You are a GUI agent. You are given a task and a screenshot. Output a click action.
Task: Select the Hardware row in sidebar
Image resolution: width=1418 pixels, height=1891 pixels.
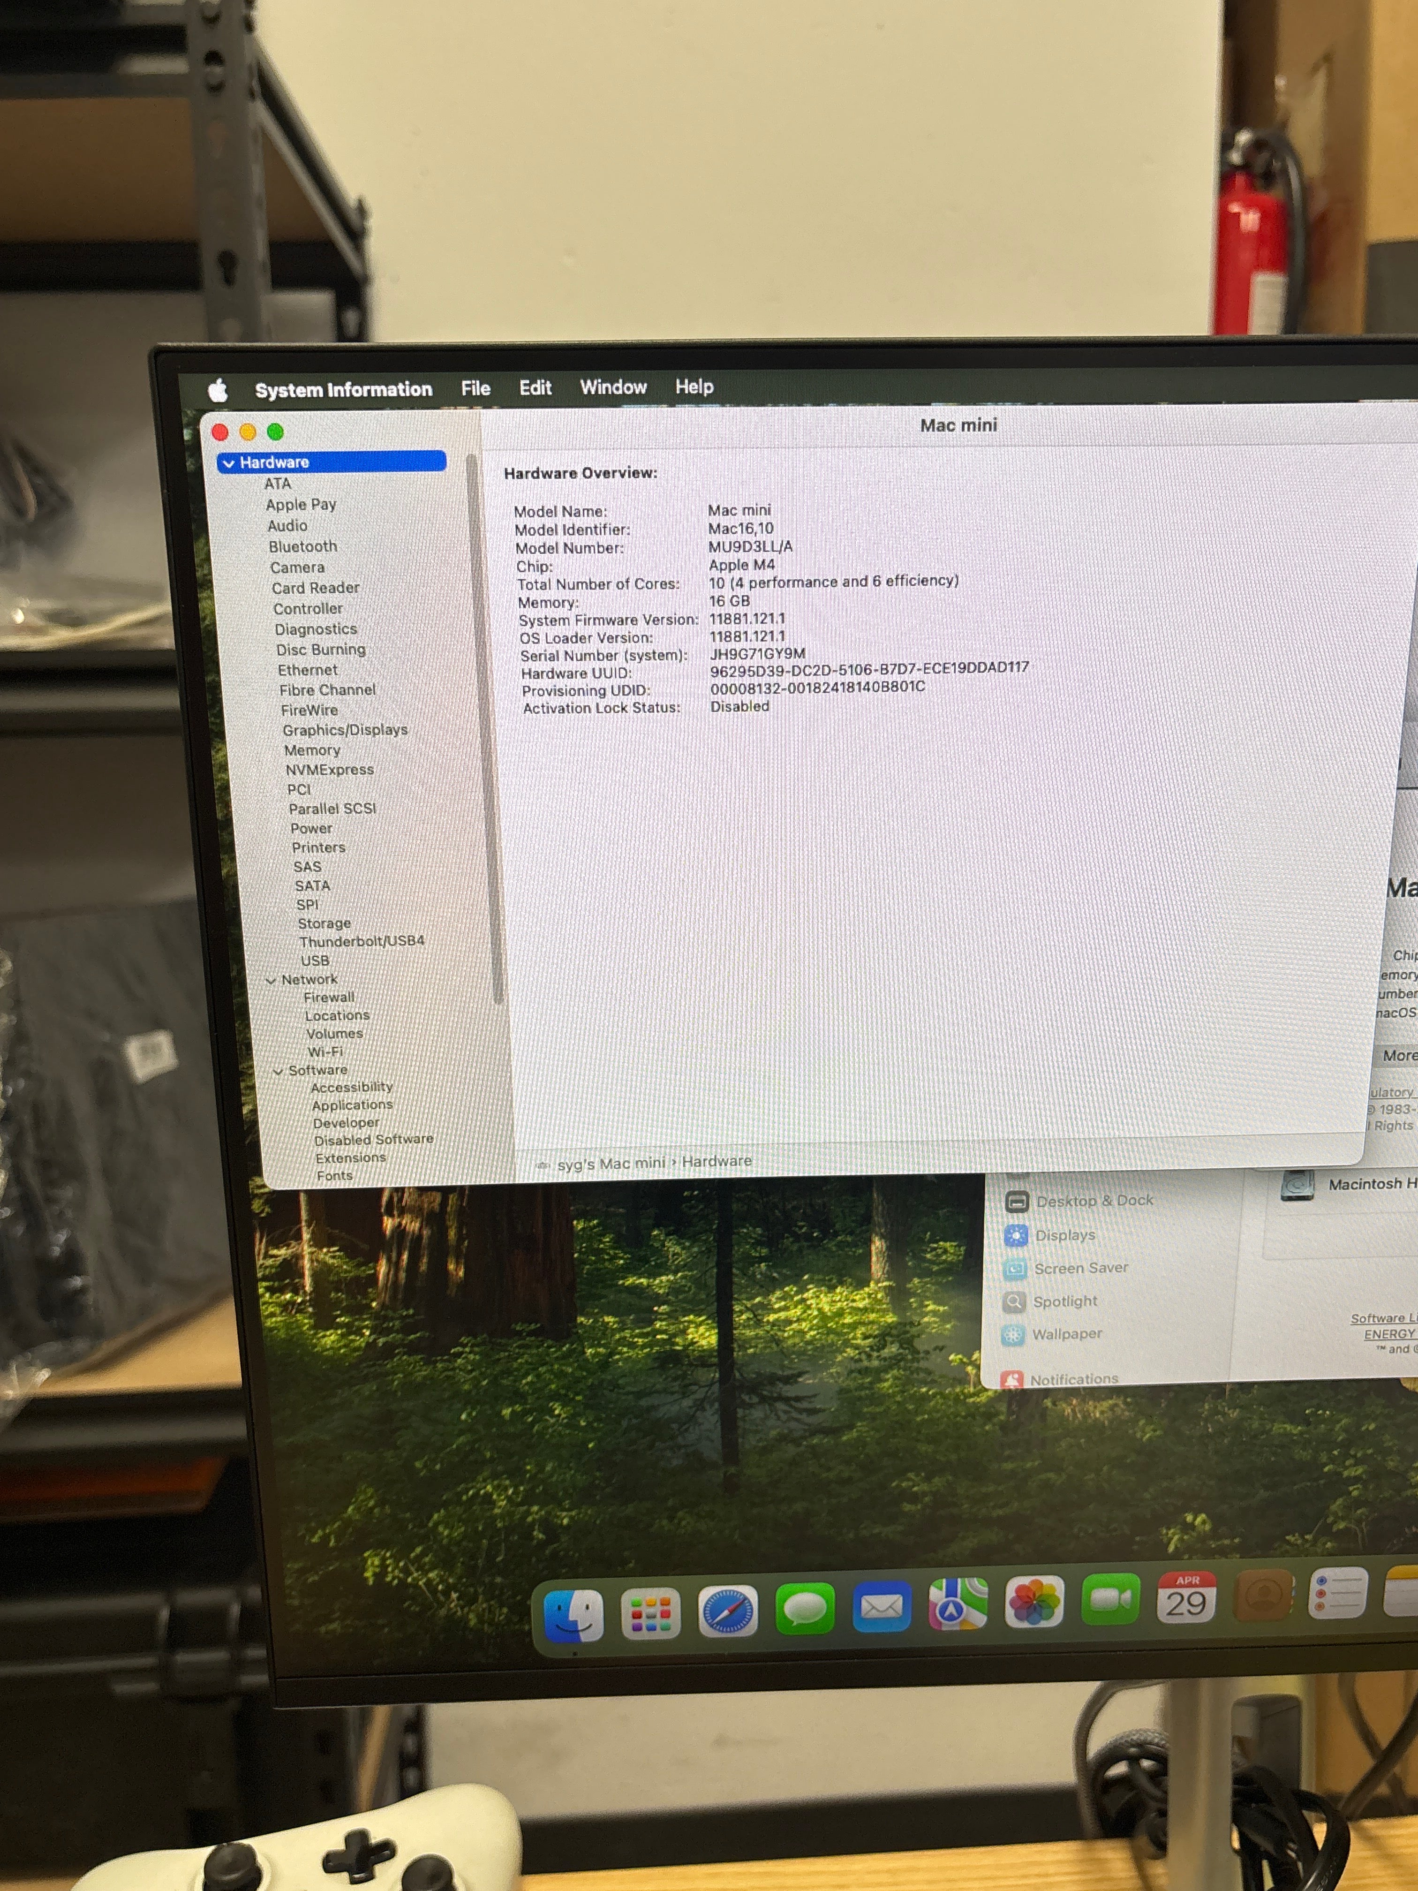(332, 461)
